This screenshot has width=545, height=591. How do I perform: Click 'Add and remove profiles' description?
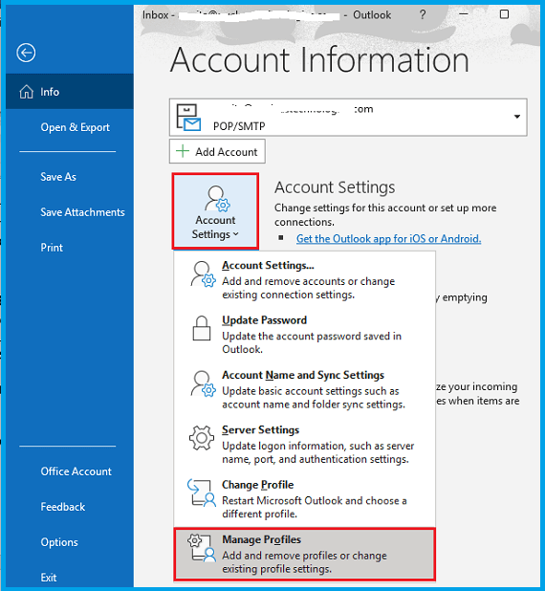(x=305, y=562)
